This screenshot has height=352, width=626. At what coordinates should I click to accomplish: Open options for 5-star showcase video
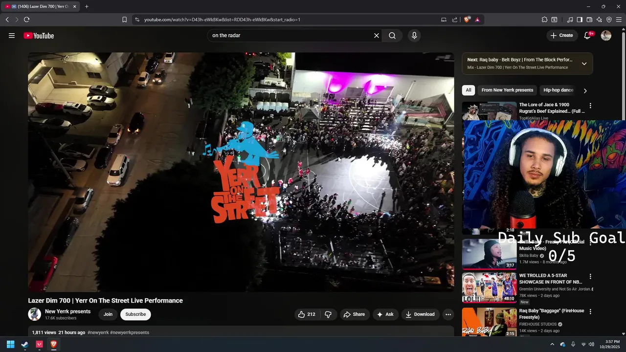(590, 277)
